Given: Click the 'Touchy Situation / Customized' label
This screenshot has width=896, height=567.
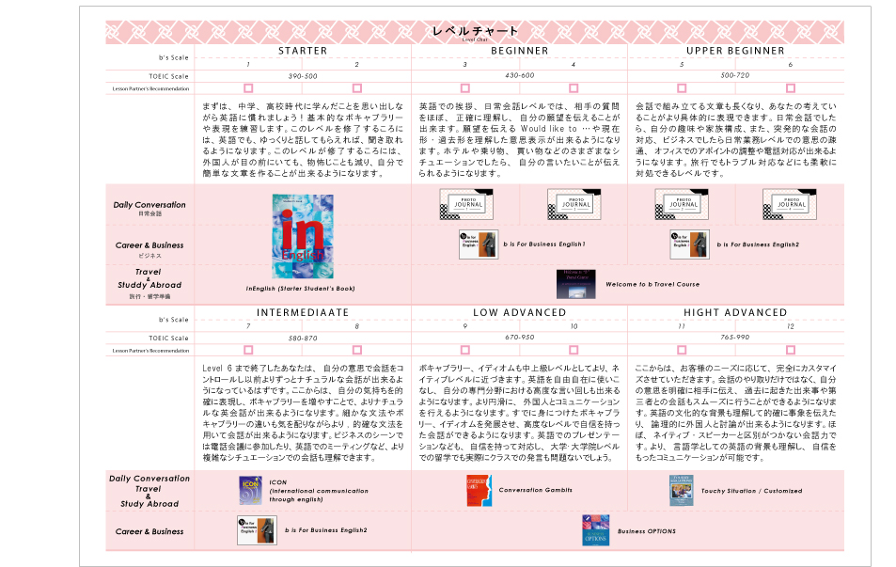Looking at the screenshot, I should [751, 491].
